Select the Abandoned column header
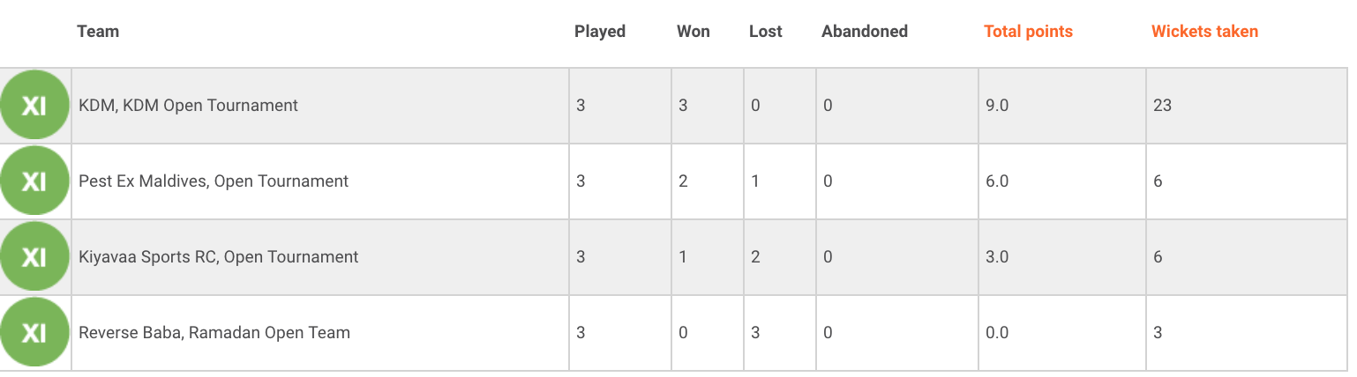1357x377 pixels. tap(865, 32)
